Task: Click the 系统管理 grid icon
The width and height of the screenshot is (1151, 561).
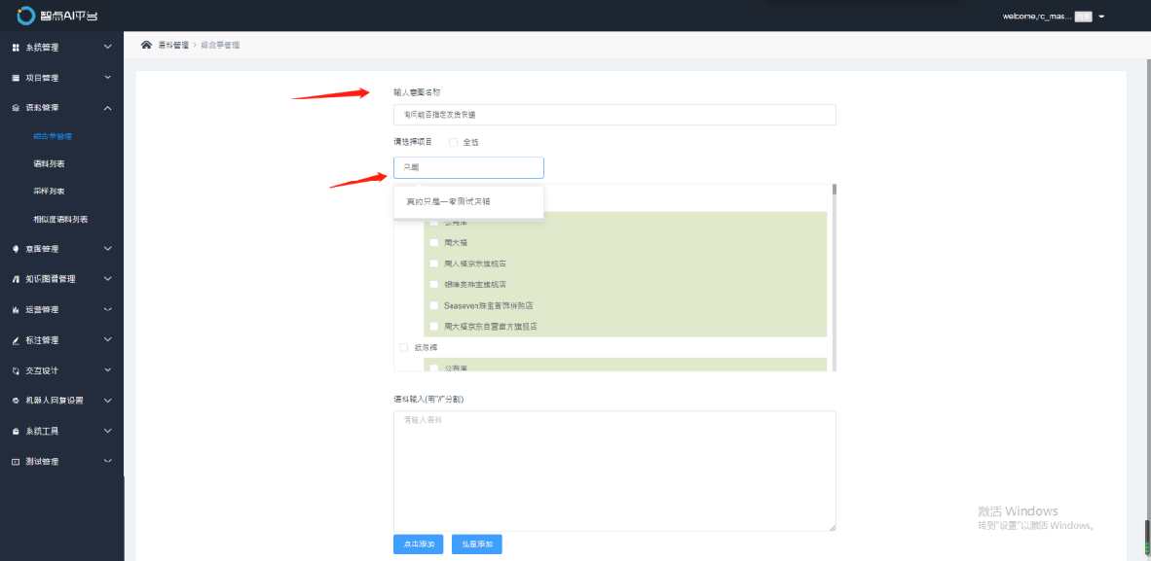Action: (x=16, y=48)
